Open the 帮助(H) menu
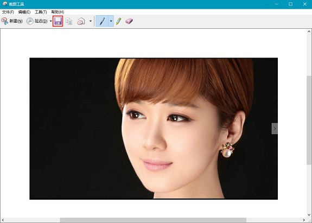 point(58,12)
